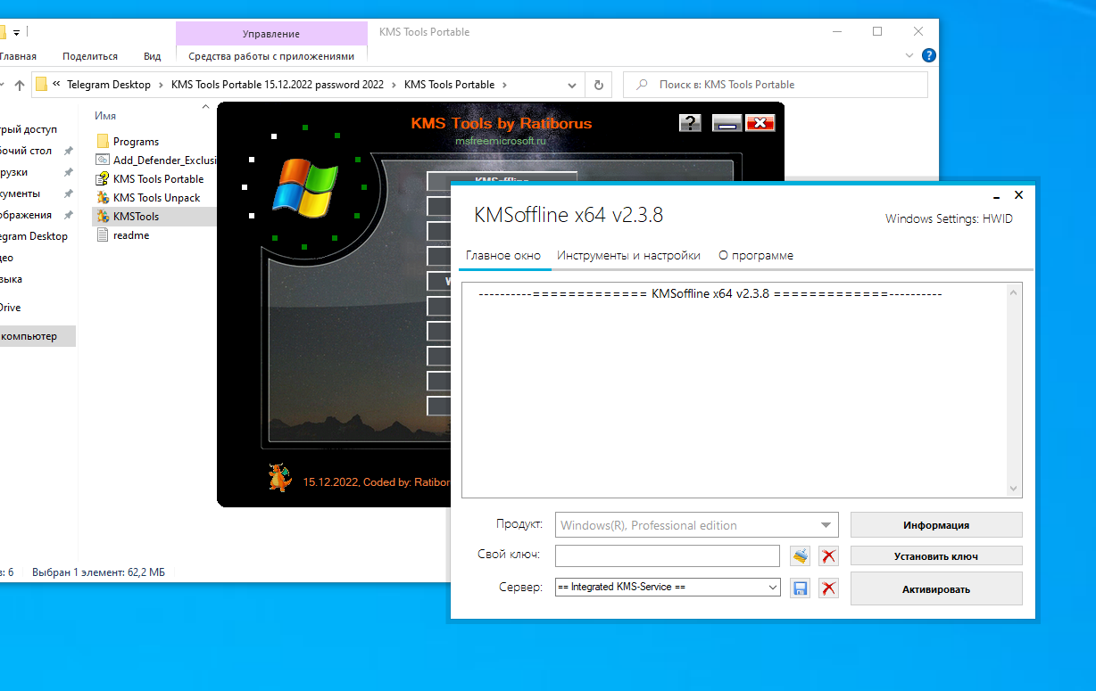The width and height of the screenshot is (1096, 691).
Task: Click the blue Explorer help icon
Action: tap(928, 55)
